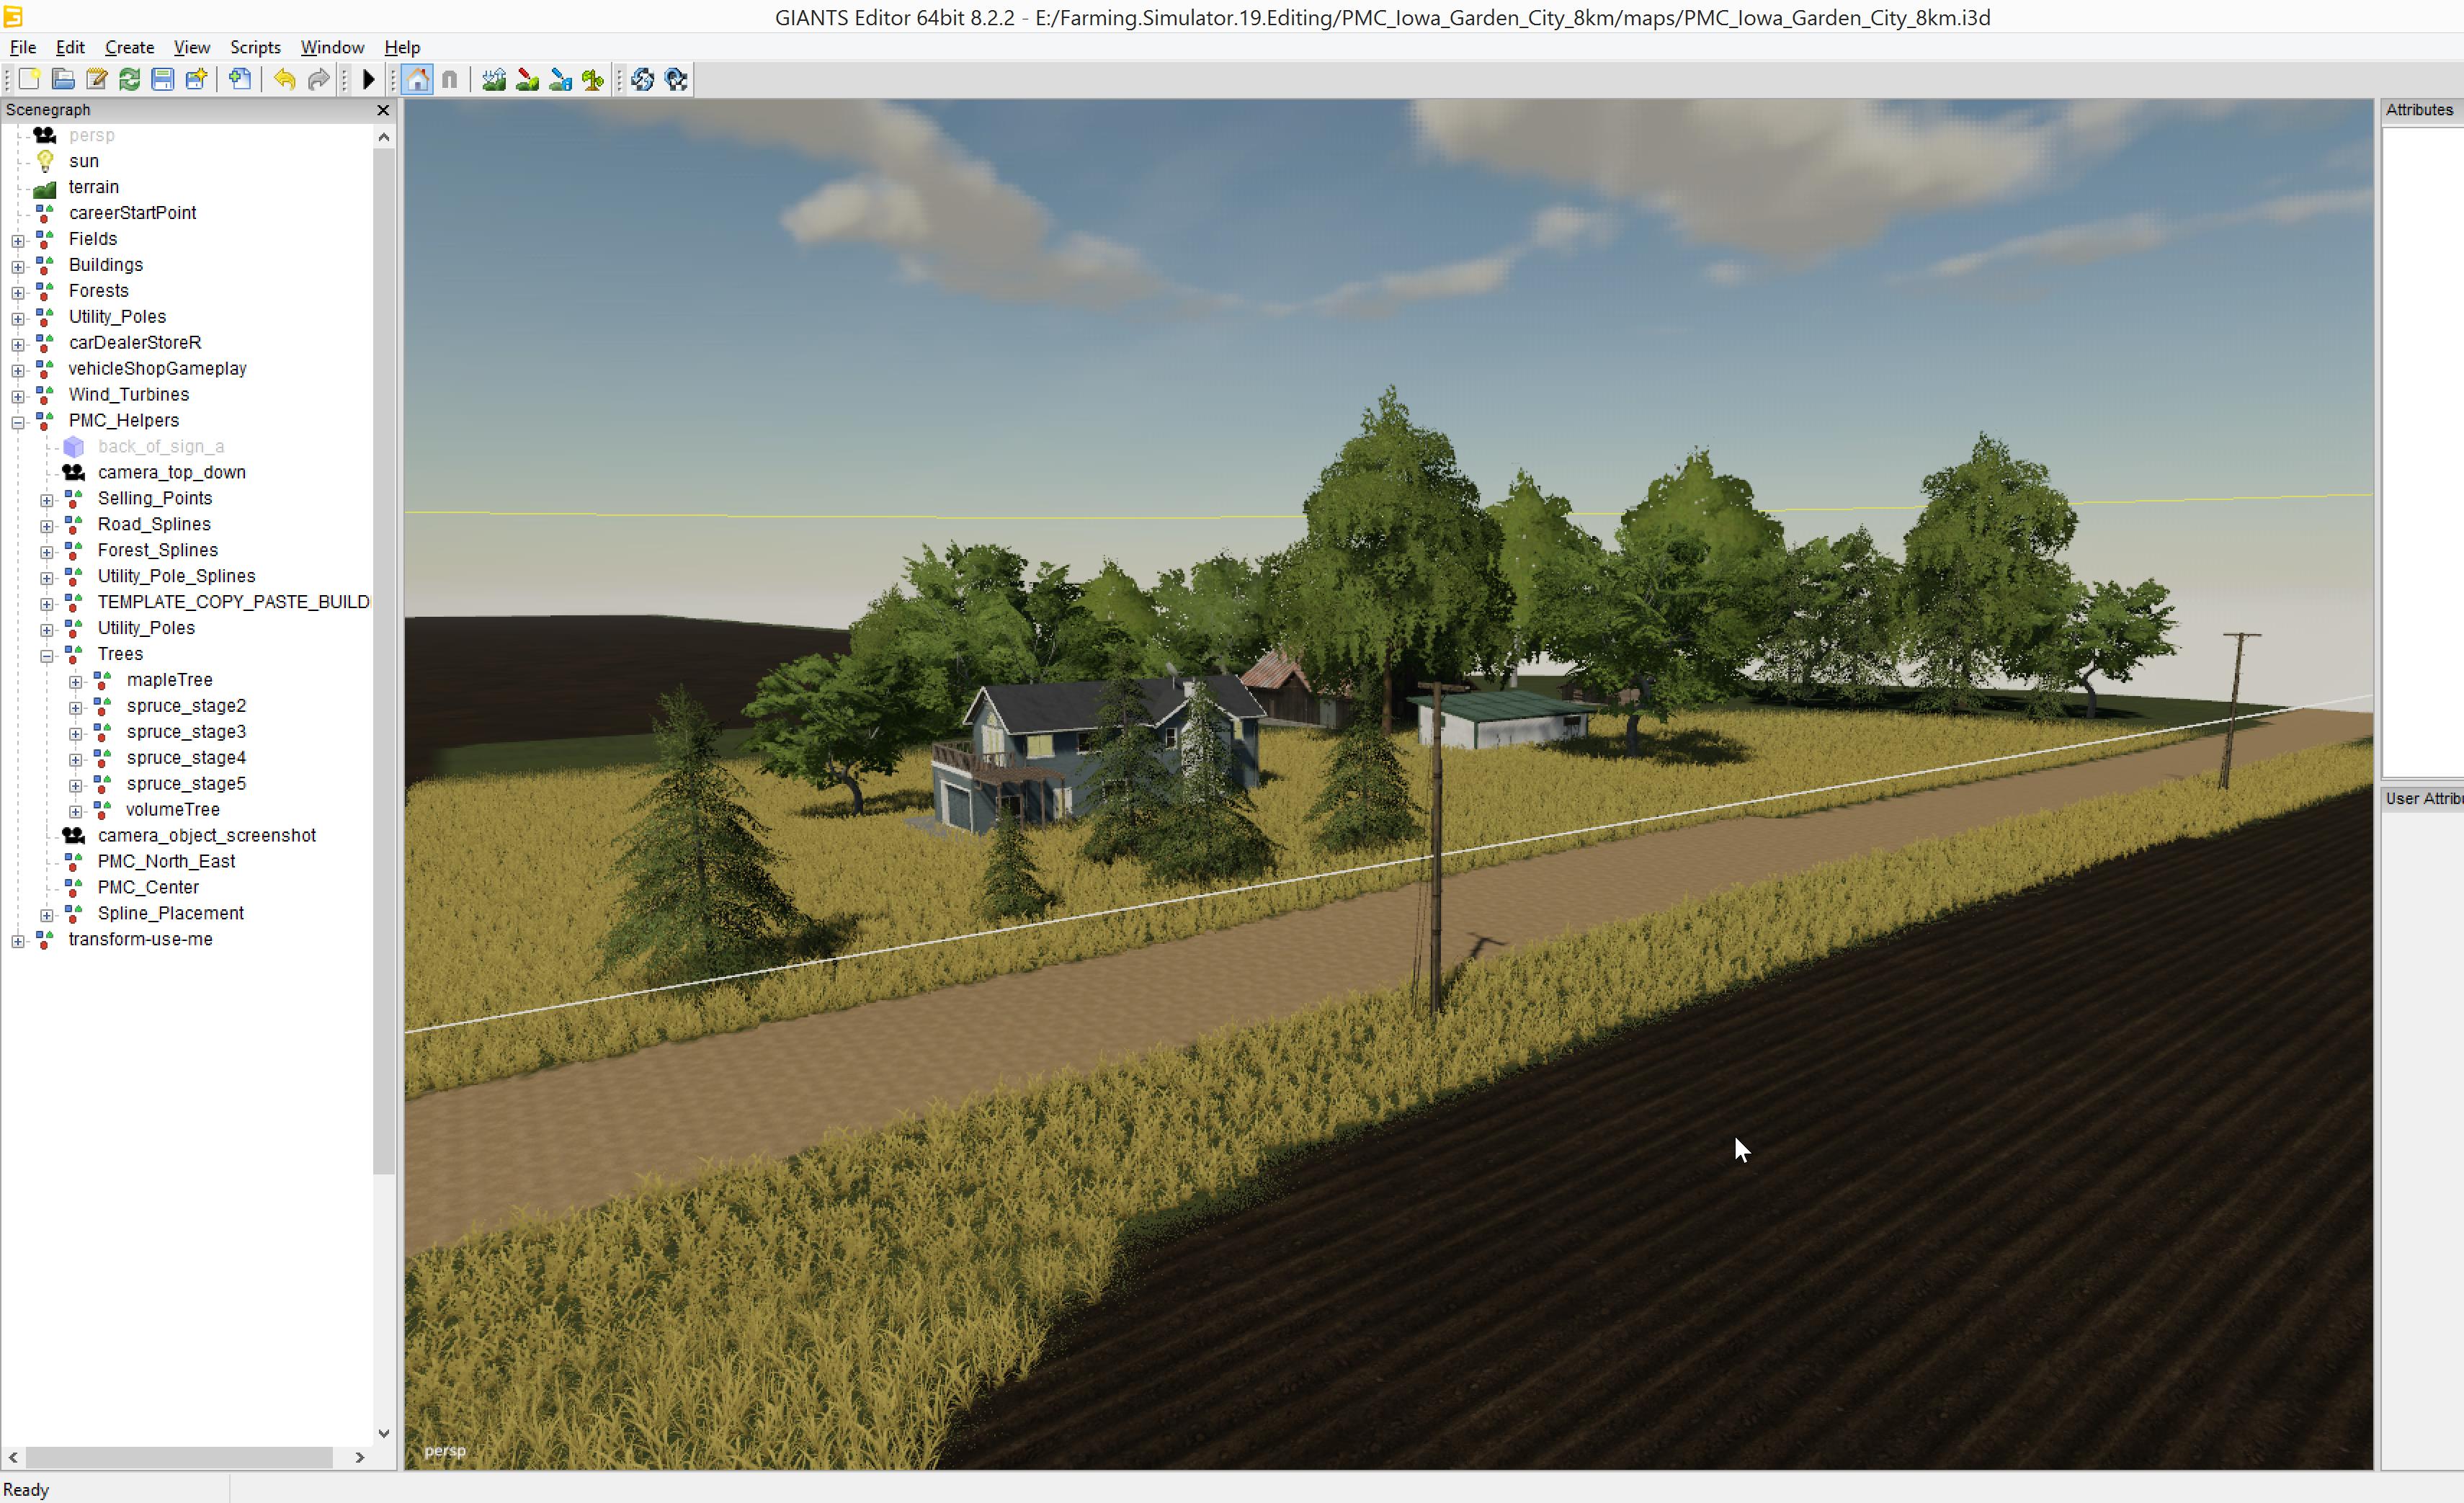Expand the spruce_stage3 node
2464x1503 pixels.
pos(76,734)
